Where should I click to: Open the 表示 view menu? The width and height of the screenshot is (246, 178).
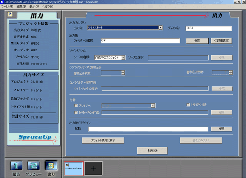34,7
